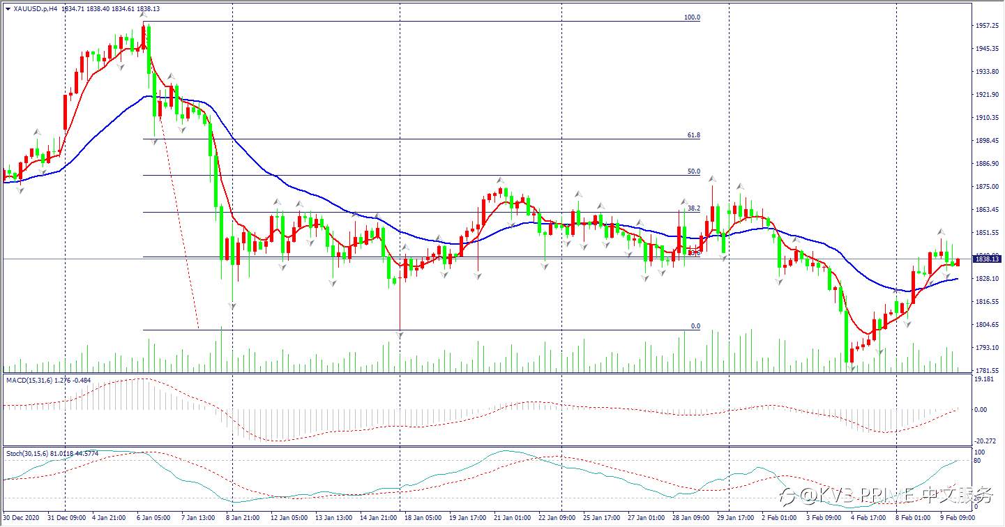Open the chart dropdown triangle beside XAUUSD.p,H4
The image size is (1005, 527).
[8, 8]
